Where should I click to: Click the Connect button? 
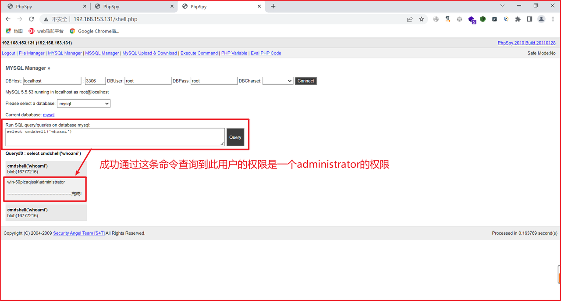306,81
